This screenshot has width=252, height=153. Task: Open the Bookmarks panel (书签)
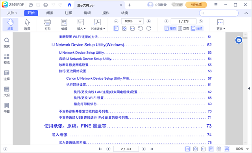pyautogui.click(x=7, y=108)
